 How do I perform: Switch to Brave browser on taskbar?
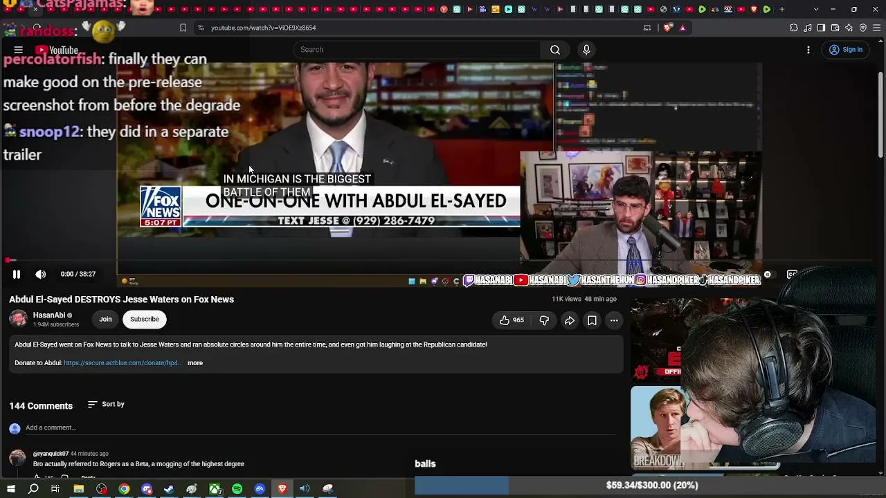coord(282,489)
